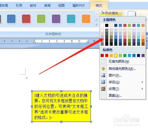Open the 形状填充 dropdown button
This screenshot has width=148, height=130.
[111, 13]
